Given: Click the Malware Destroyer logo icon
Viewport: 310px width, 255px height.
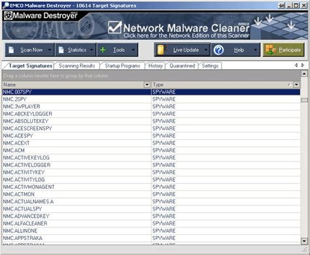Looking at the screenshot, I should pos(8,16).
